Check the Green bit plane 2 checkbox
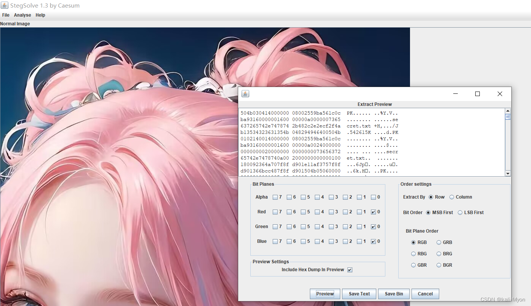 click(345, 227)
